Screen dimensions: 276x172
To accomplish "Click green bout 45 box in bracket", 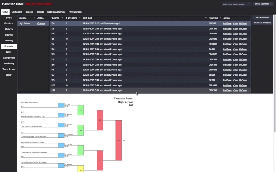I will point(80,110).
